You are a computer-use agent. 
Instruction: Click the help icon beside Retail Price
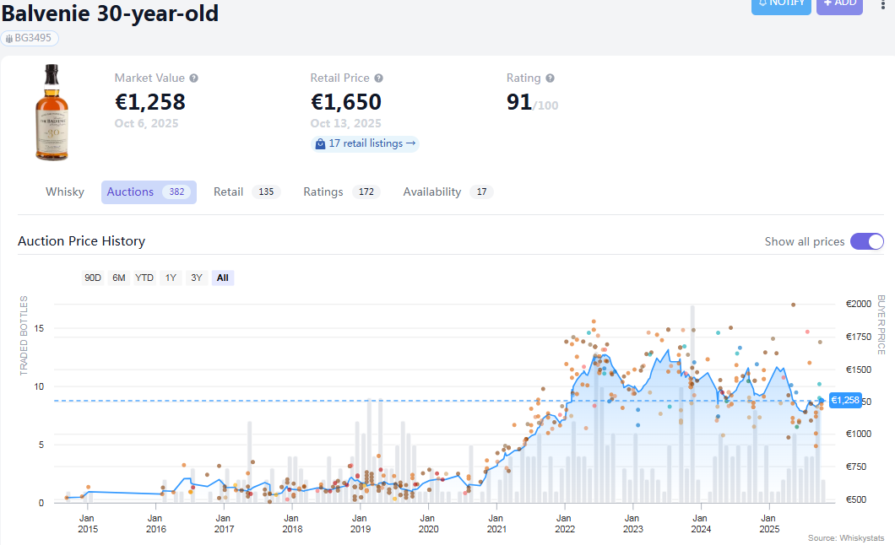coord(379,78)
